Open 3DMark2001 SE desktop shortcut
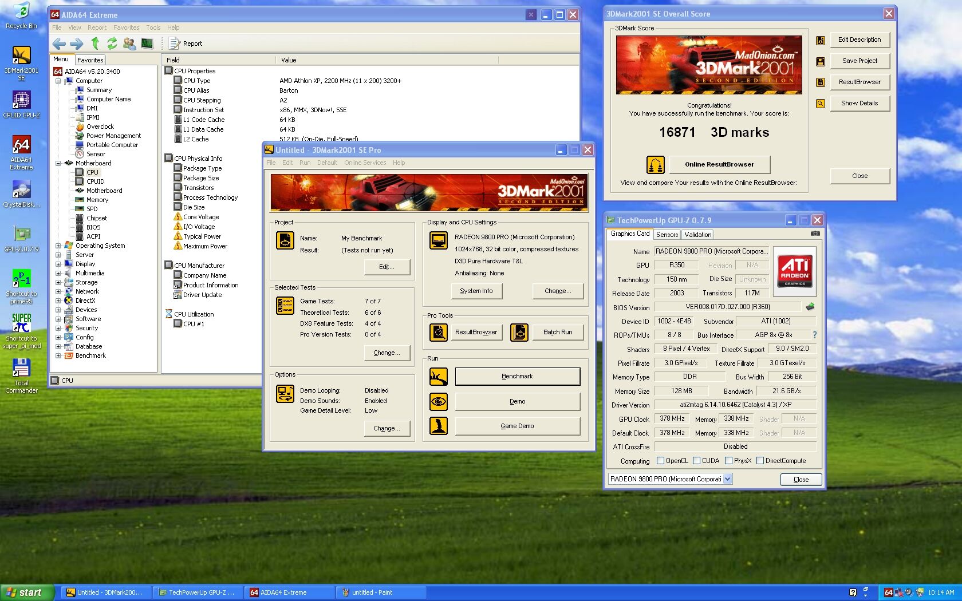Screen dimensions: 962x601 pos(21,63)
